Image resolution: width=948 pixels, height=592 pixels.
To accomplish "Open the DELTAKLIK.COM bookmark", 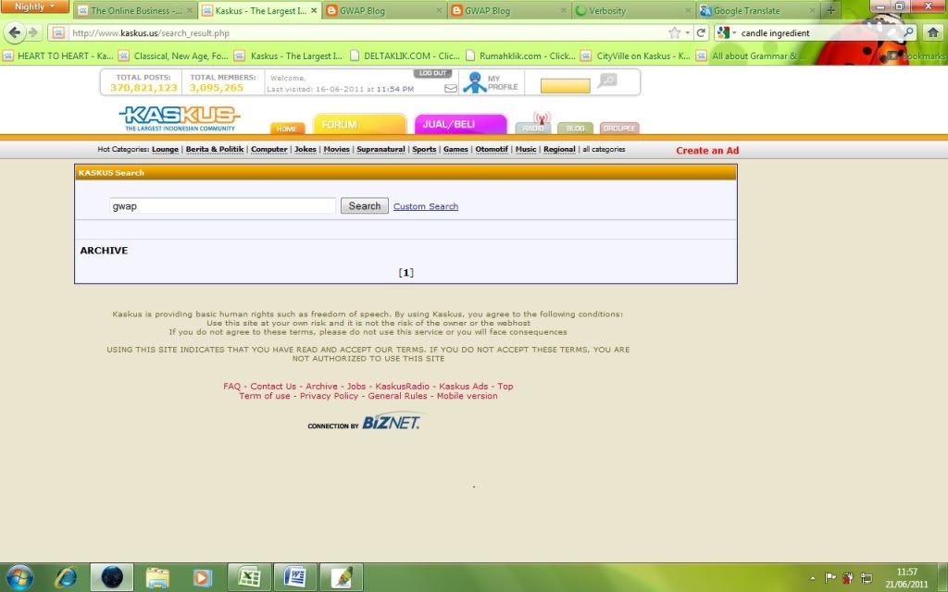I will coord(405,56).
